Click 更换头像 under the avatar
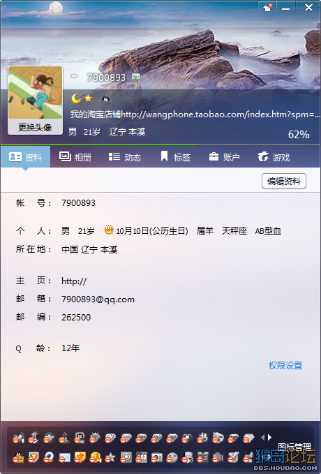The height and width of the screenshot is (474, 321). [35, 127]
